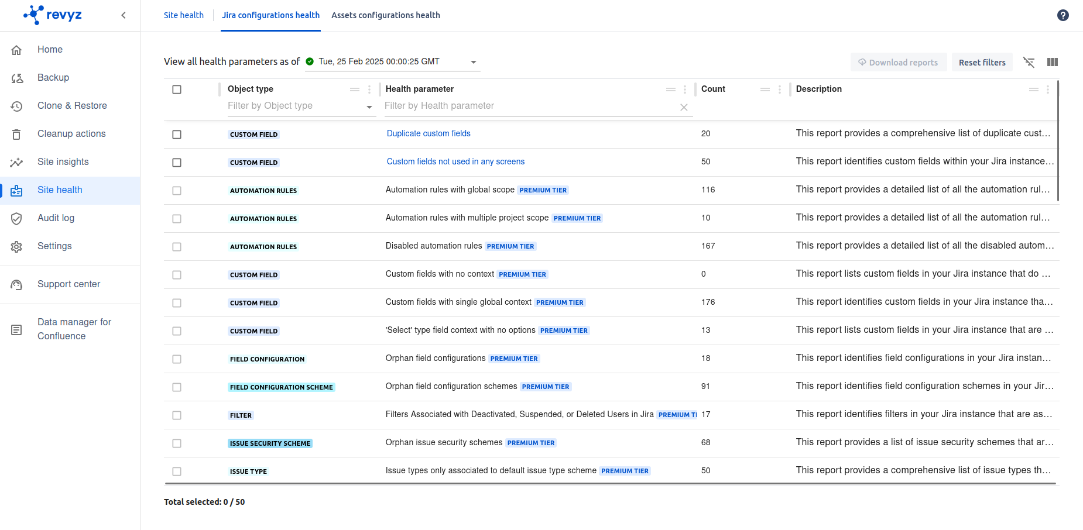This screenshot has height=530, width=1083.
Task: Click the Reset filters button
Action: (x=982, y=63)
